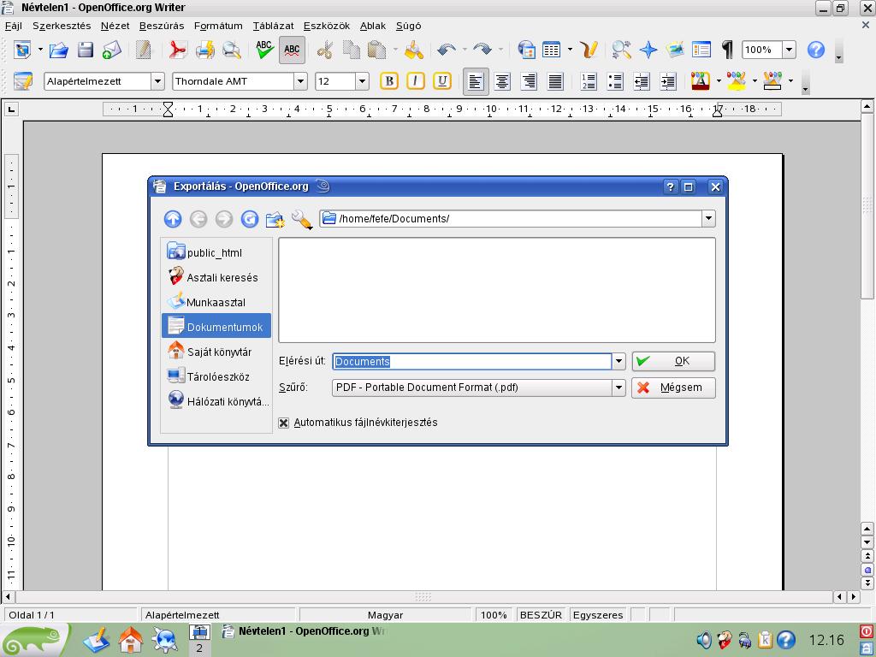
Task: Justify text alignment icon
Action: pyautogui.click(x=555, y=81)
